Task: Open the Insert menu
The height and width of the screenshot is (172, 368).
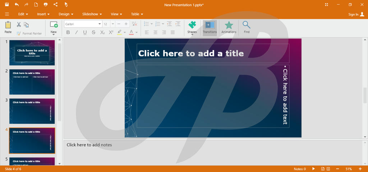Action: (x=43, y=14)
